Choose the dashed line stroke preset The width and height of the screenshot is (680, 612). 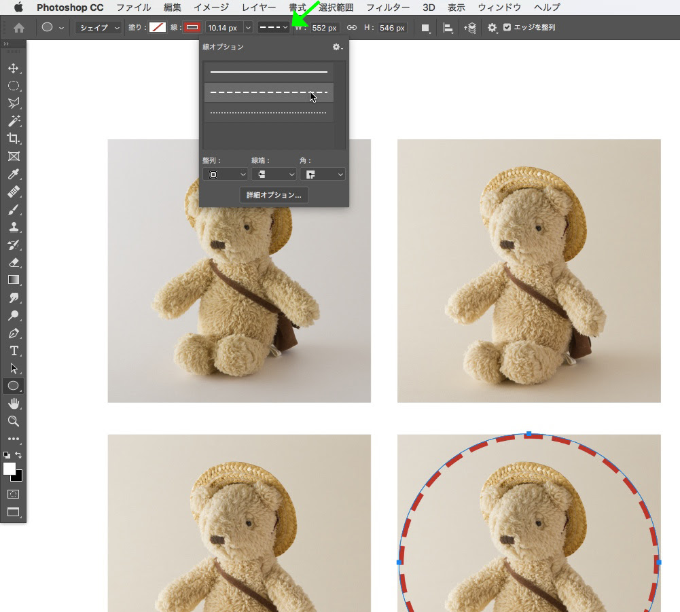point(269,92)
